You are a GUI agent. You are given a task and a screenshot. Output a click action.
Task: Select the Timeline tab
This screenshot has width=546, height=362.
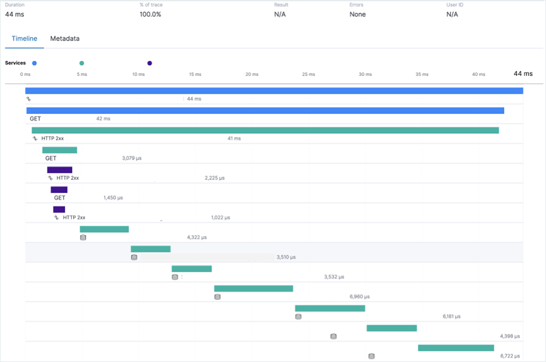24,39
